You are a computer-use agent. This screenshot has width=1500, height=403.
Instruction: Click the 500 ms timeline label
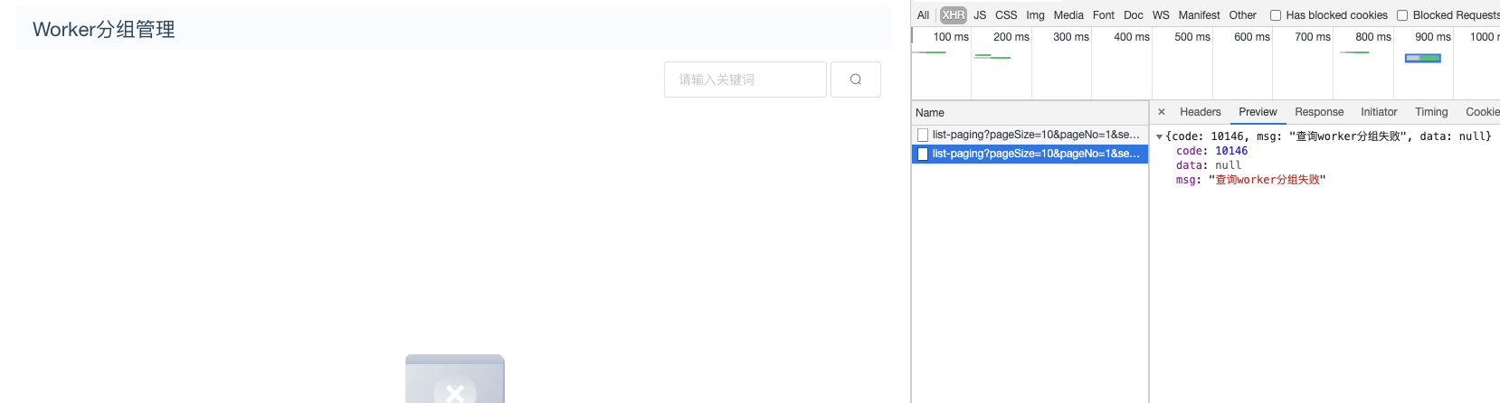1192,37
